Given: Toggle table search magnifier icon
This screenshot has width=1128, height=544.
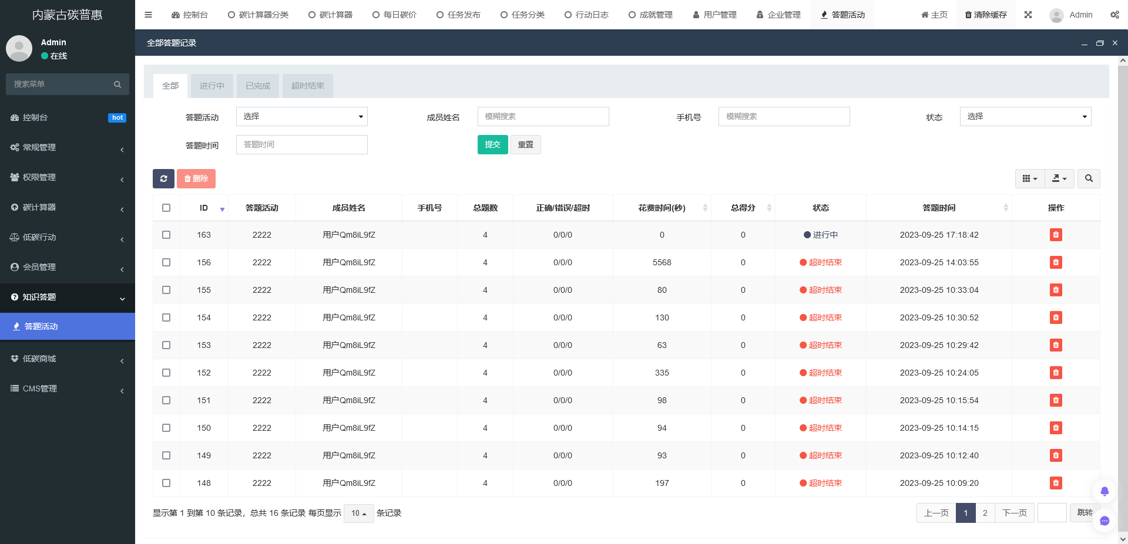Looking at the screenshot, I should pos(1089,178).
